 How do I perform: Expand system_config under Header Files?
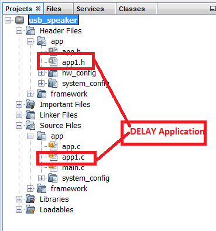coord(41,84)
